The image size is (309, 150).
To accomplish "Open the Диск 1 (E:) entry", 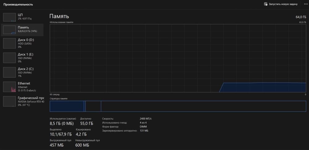I will [x=22, y=58].
